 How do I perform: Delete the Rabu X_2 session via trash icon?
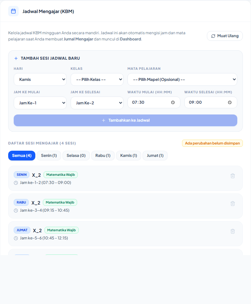pyautogui.click(x=233, y=204)
